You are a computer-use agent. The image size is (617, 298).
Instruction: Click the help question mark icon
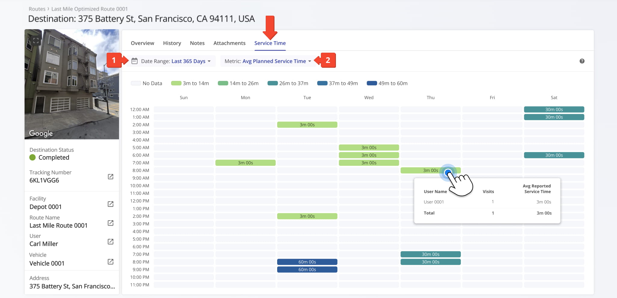582,61
